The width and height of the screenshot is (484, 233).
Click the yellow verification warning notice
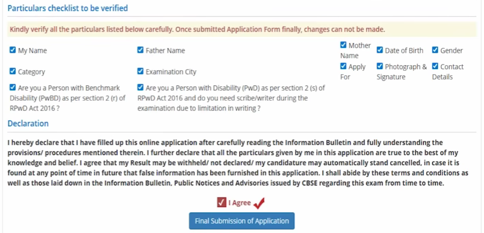197,29
